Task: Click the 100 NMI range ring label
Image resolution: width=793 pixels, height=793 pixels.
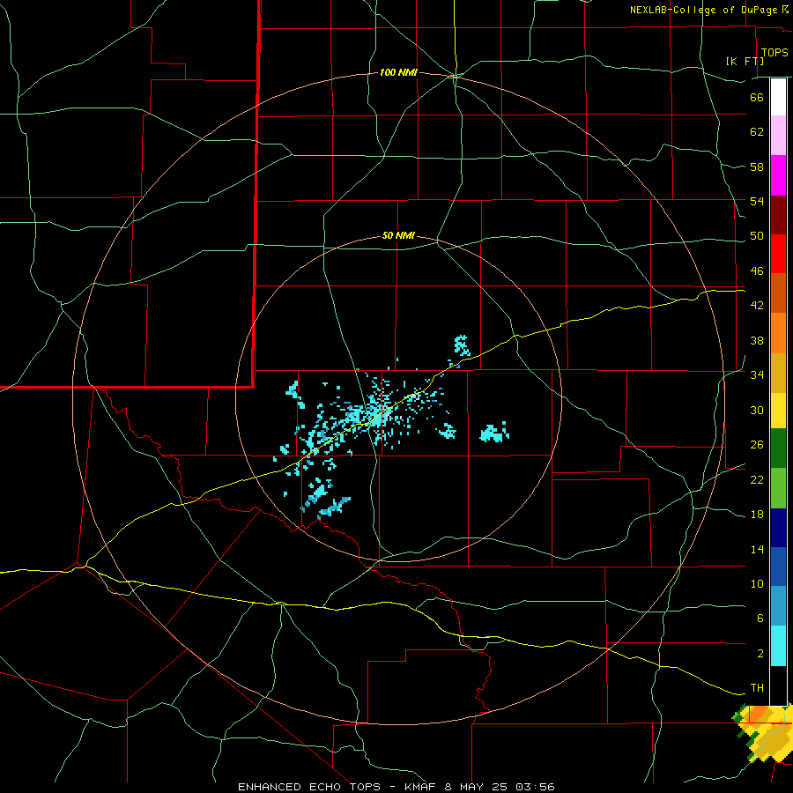Action: click(x=398, y=73)
